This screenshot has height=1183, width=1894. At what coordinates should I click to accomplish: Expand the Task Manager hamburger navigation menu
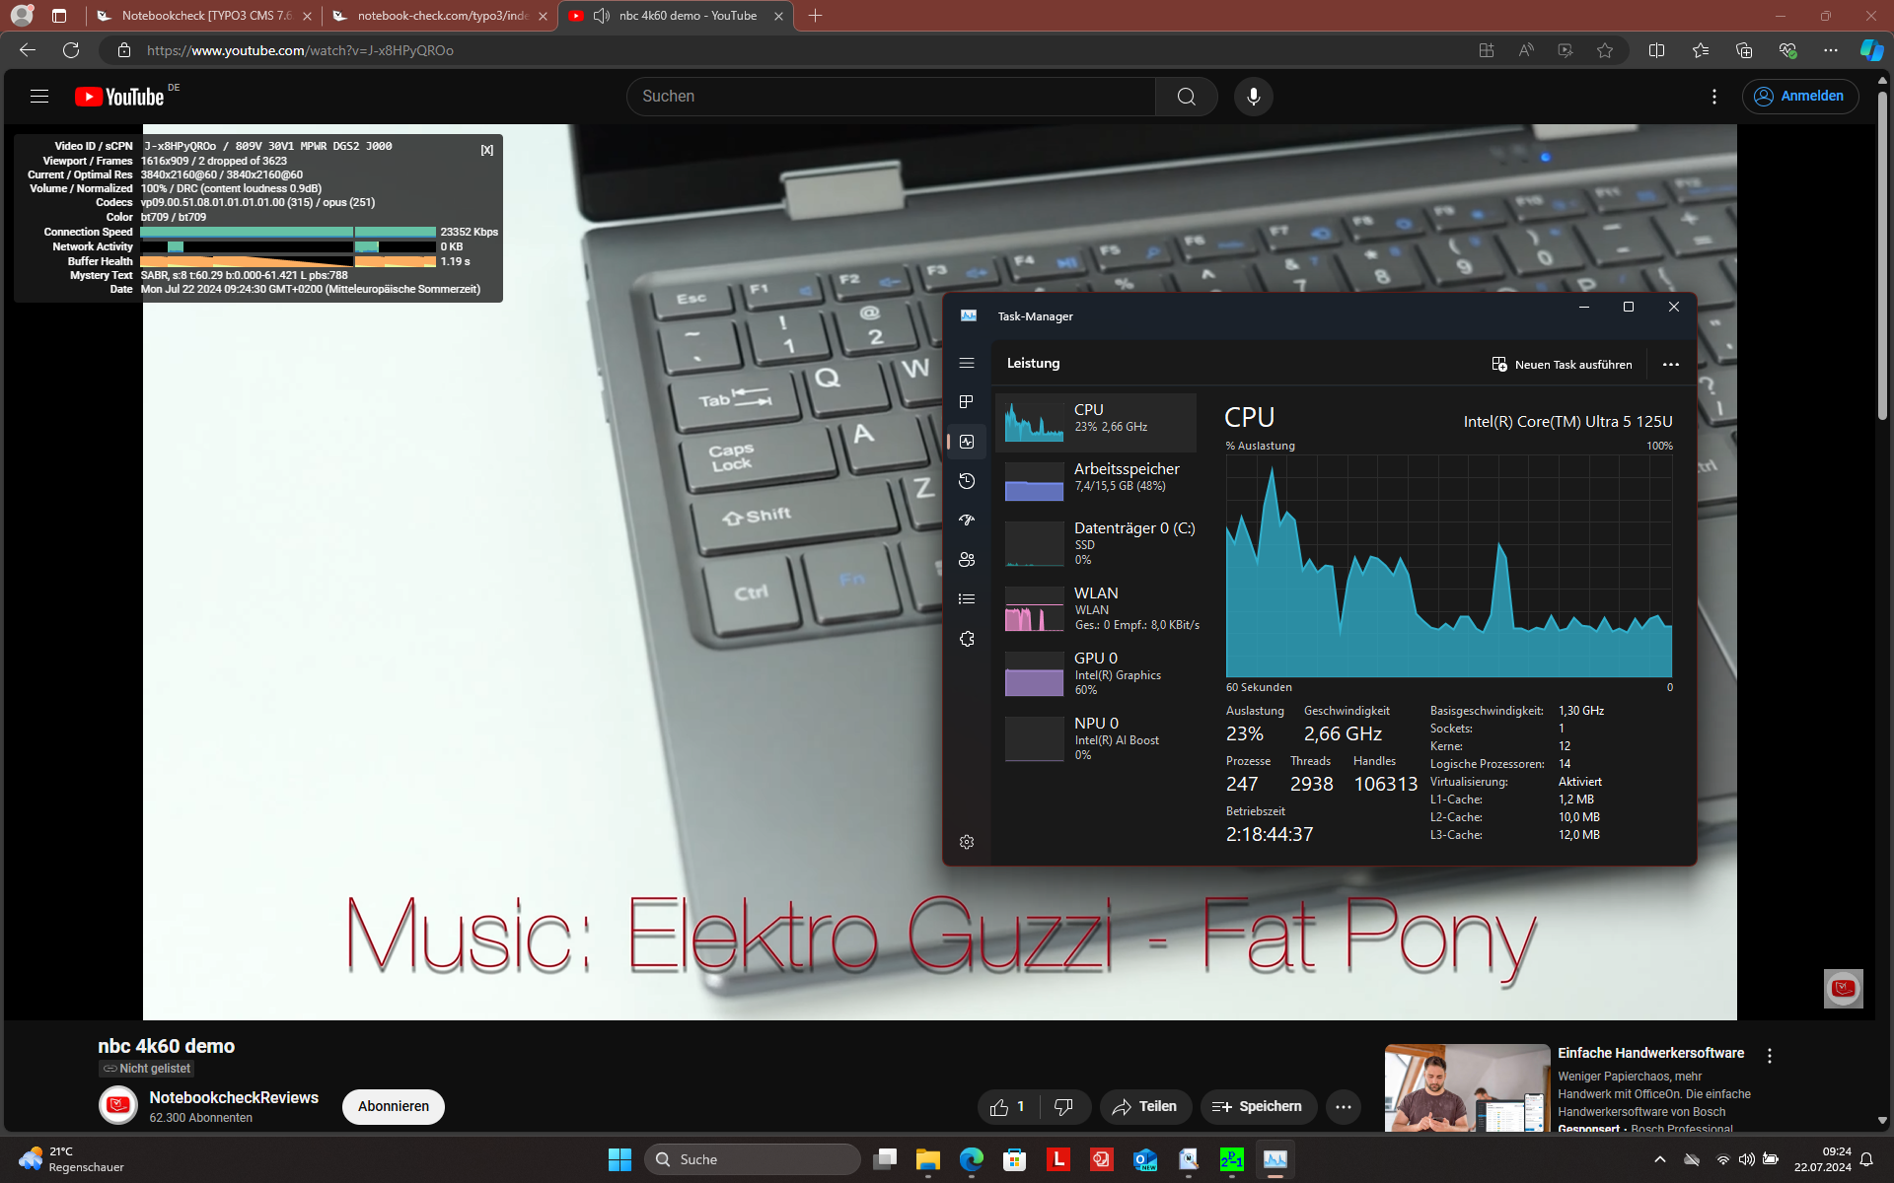click(x=967, y=363)
